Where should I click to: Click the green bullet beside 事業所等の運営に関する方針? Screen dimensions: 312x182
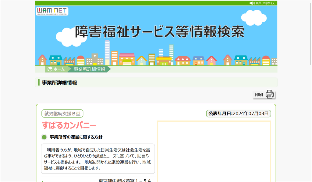[x=44, y=137]
